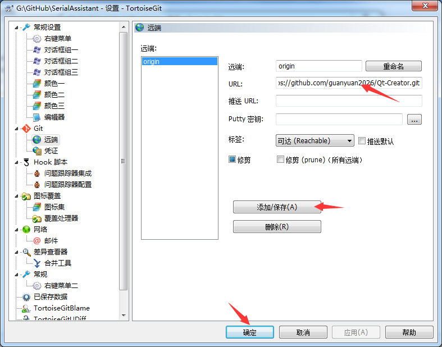Screen dimensions: 442x347
Task: Collapse the 图标覆盖 tree node
Action: click(16, 196)
